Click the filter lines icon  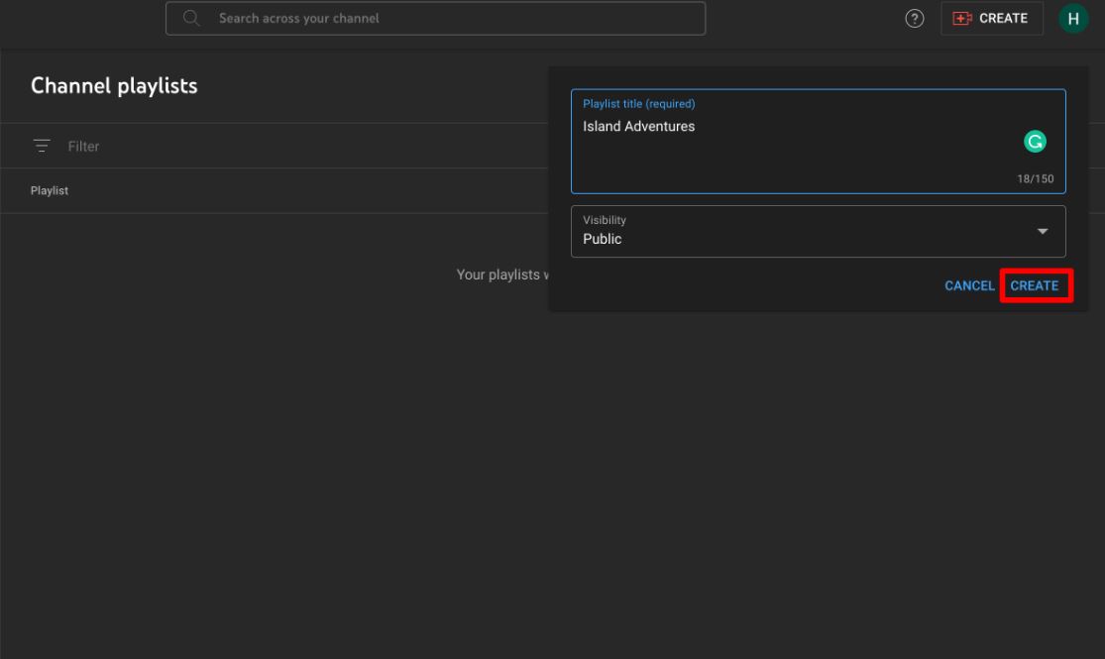(42, 146)
